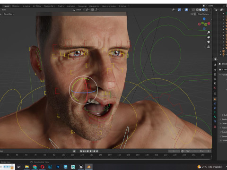Switch to rendered viewport shading

(x=206, y=10)
